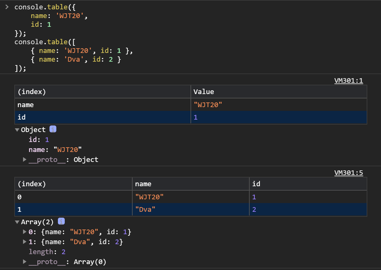Expand array item 0 with name WJT20
This screenshot has width=381, height=270.
(x=25, y=232)
